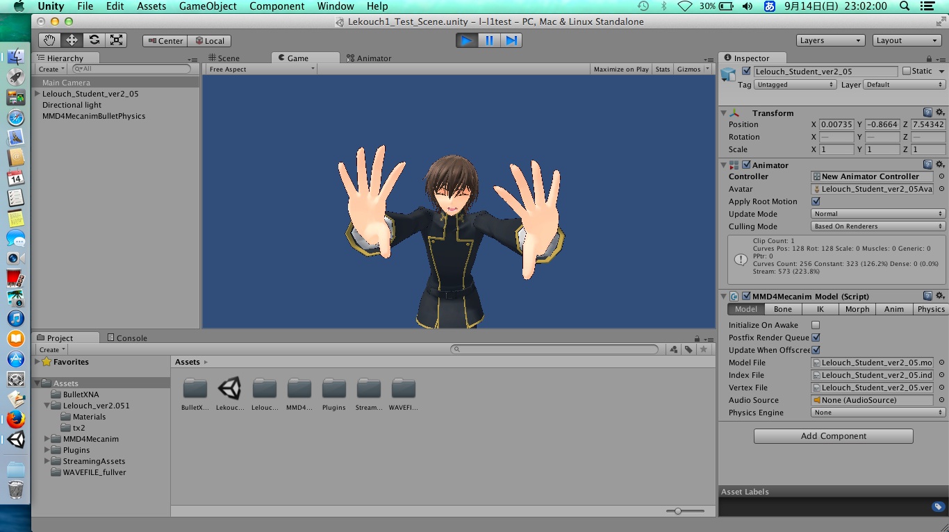Pick Controller via object picker circle
Screen dimensions: 949x532
(x=942, y=176)
